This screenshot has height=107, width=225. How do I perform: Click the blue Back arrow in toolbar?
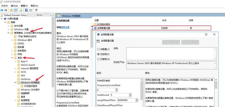(2, 10)
